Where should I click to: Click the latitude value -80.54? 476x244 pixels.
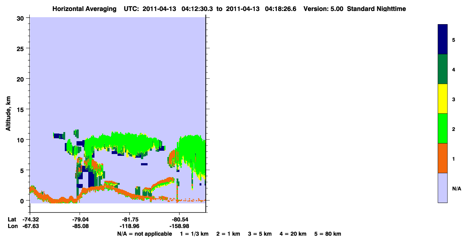coord(179,219)
